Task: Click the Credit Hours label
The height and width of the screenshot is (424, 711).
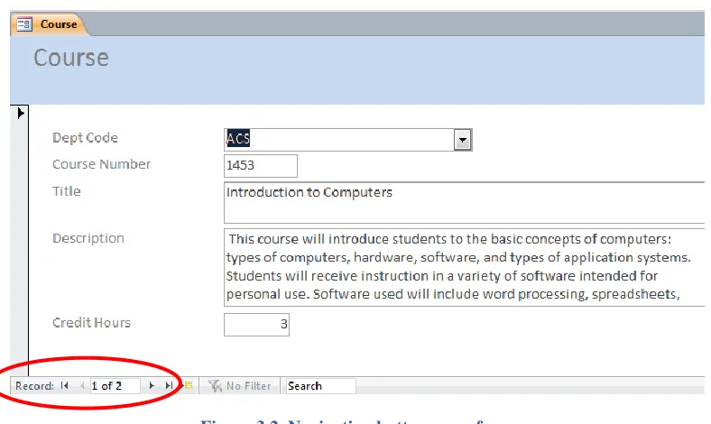Action: (92, 323)
